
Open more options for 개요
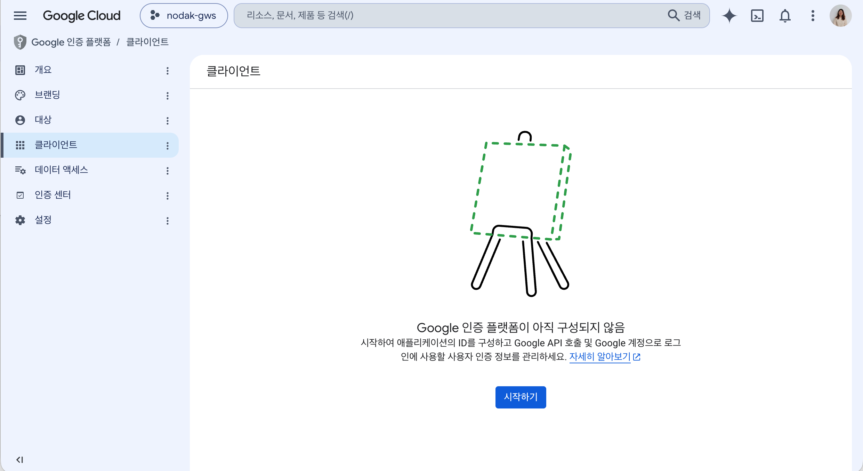(168, 71)
